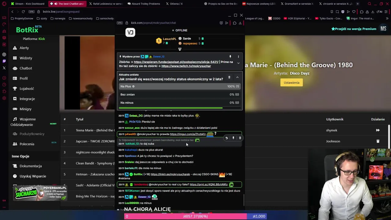Viewport: 391px width, 220px height.
Task: Open prnt.sc link from iamdenioz
Action: click(x=209, y=185)
